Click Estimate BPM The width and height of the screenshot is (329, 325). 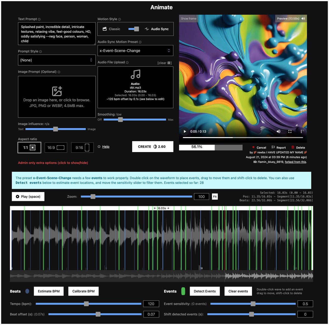coord(49,291)
